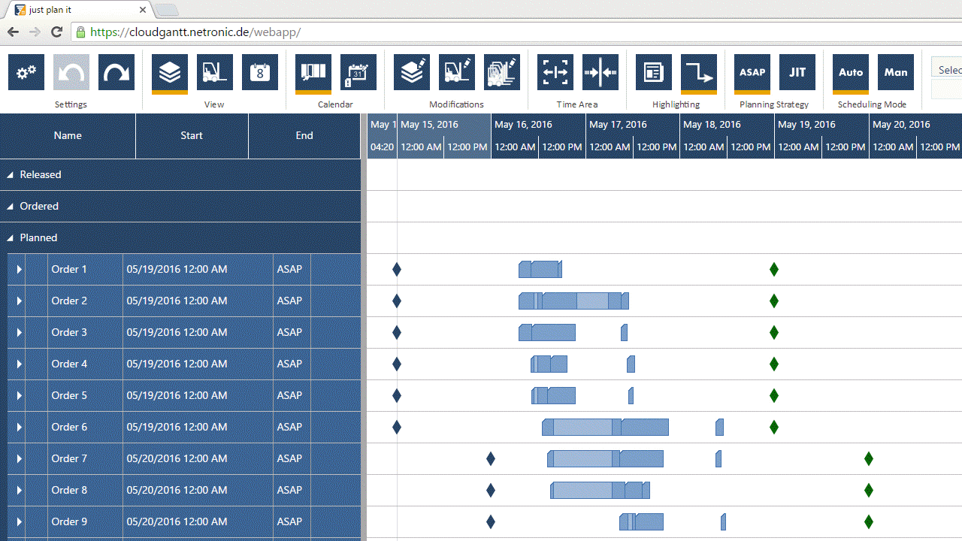
Task: Click the compress time area icon
Action: pyautogui.click(x=600, y=73)
